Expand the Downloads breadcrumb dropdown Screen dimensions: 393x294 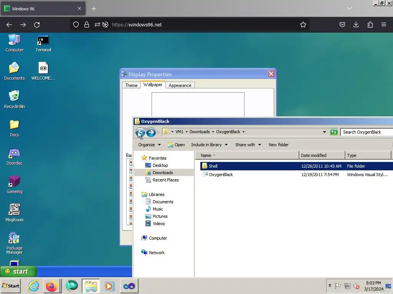pyautogui.click(x=213, y=132)
